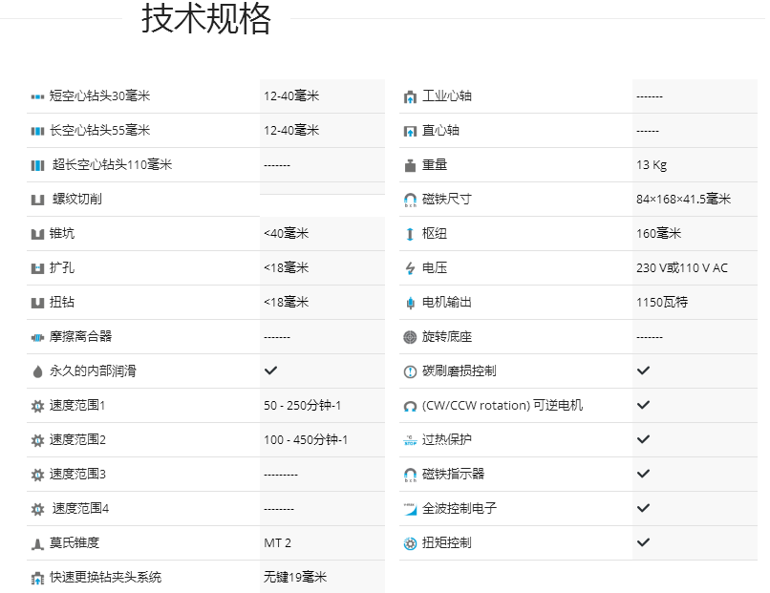This screenshot has width=770, height=593.
Task: Click the 莫氏锥度 Morse taper icon
Action: coord(37,543)
